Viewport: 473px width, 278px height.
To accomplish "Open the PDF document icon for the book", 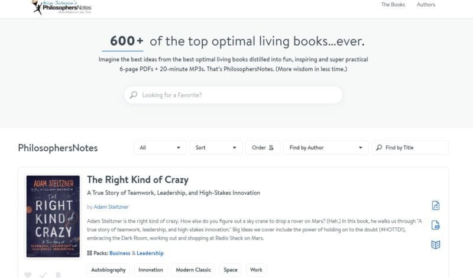I will 435,225.
